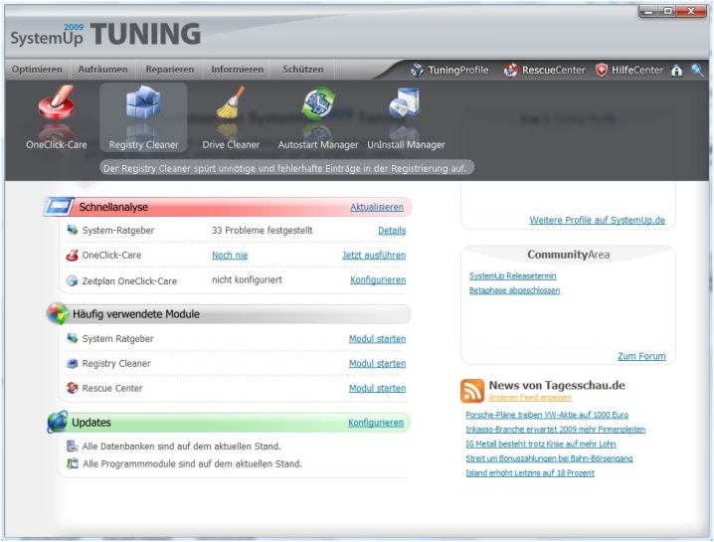
Task: Click Aktualisieren link in Schnellanalyse
Action: pyautogui.click(x=377, y=207)
